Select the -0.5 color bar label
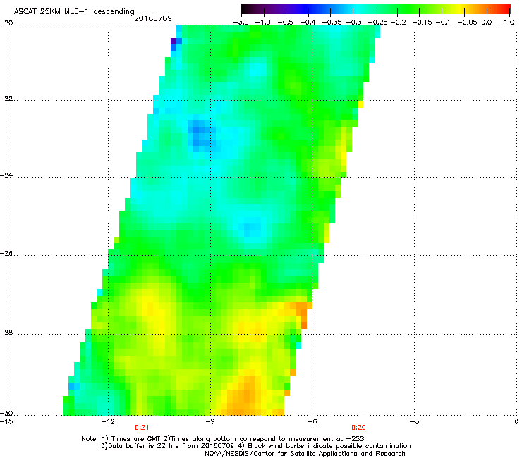This screenshot has width=522, height=458. coord(286,23)
